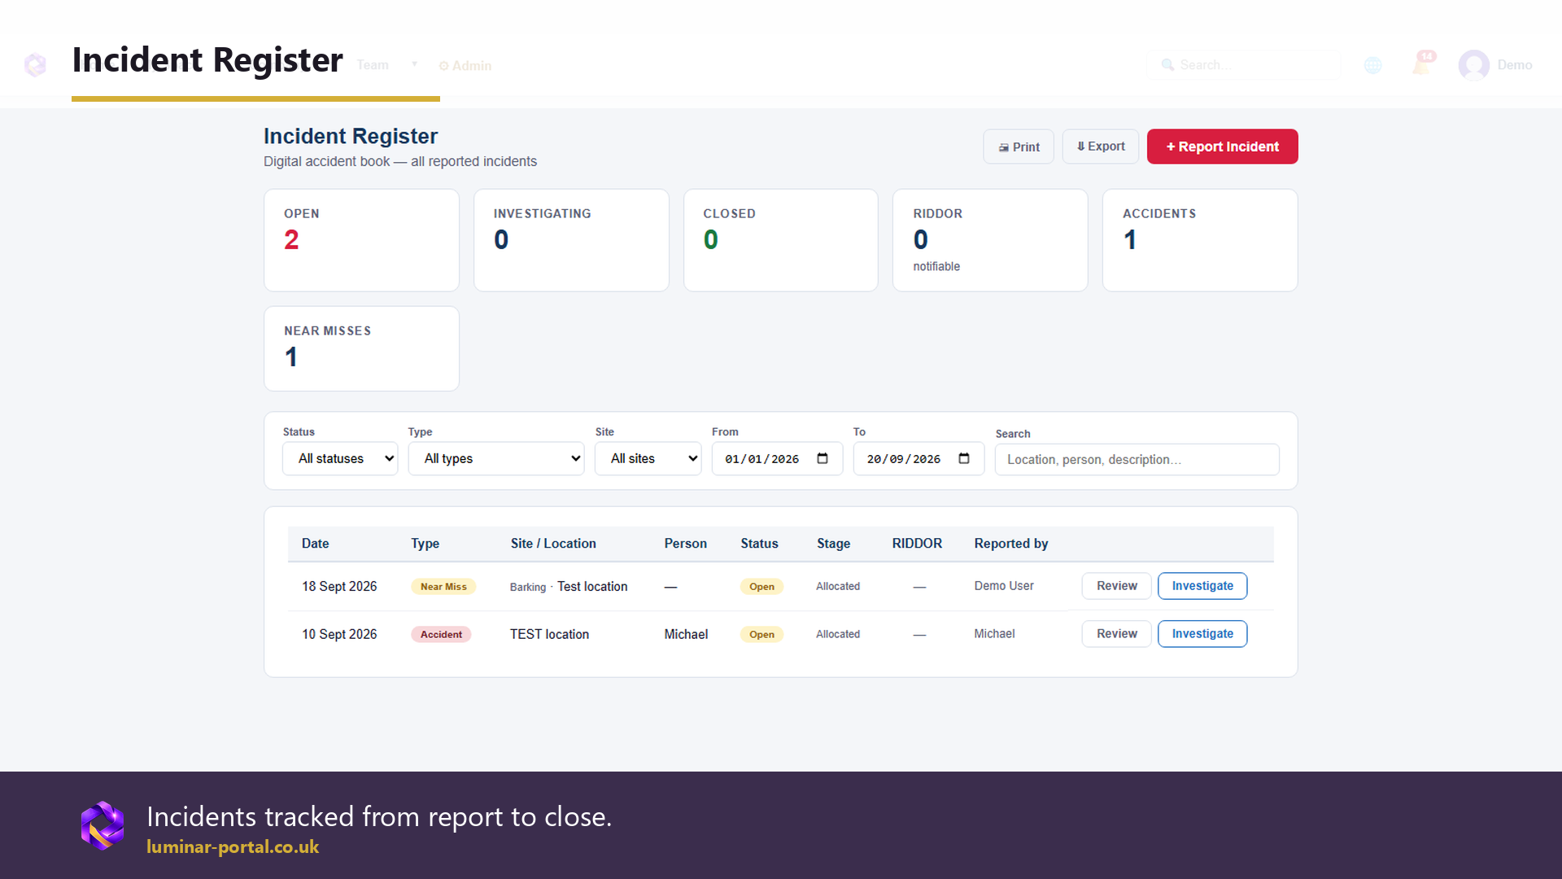Click the Date column header
This screenshot has width=1562, height=879.
(316, 544)
